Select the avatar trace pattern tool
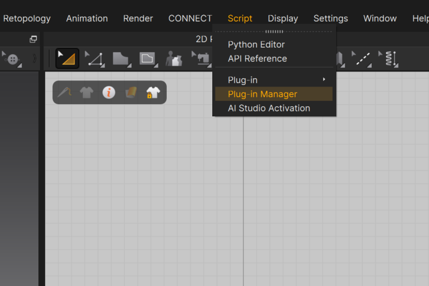Image resolution: width=429 pixels, height=286 pixels. point(174,59)
